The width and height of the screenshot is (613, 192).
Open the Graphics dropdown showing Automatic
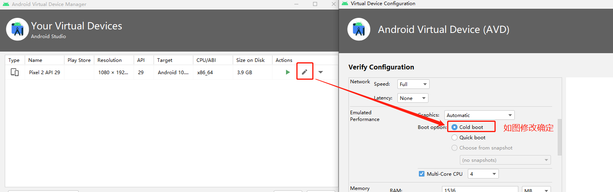[x=479, y=115]
